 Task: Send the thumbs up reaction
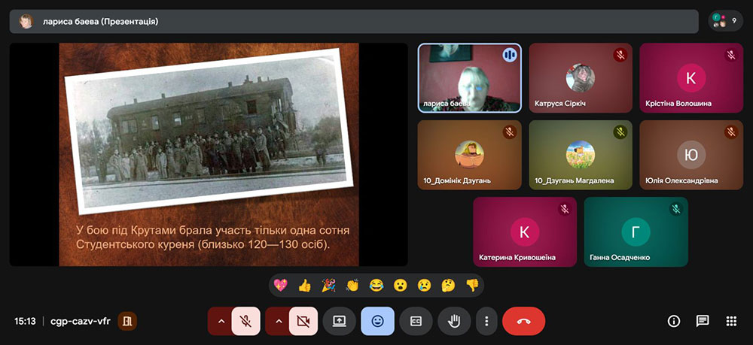304,285
